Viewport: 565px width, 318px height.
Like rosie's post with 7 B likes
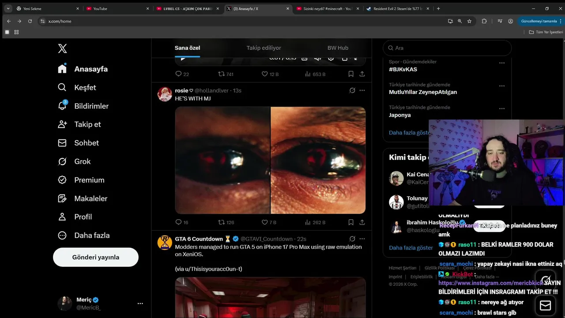[269, 222]
